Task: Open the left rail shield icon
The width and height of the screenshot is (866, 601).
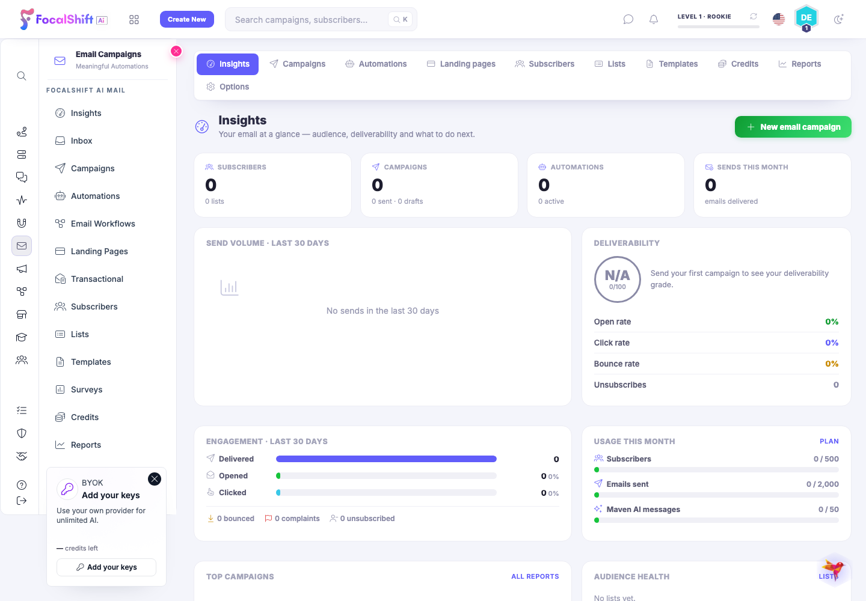Action: pyautogui.click(x=22, y=433)
